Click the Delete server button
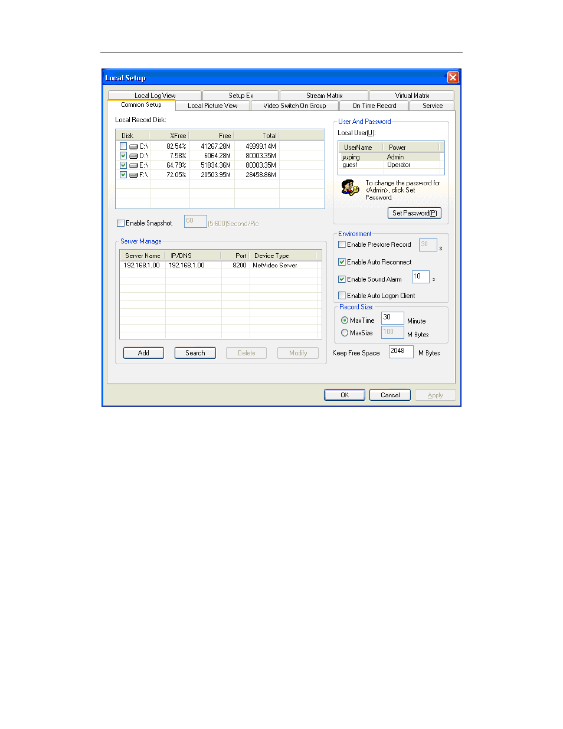The width and height of the screenshot is (563, 729). (247, 353)
